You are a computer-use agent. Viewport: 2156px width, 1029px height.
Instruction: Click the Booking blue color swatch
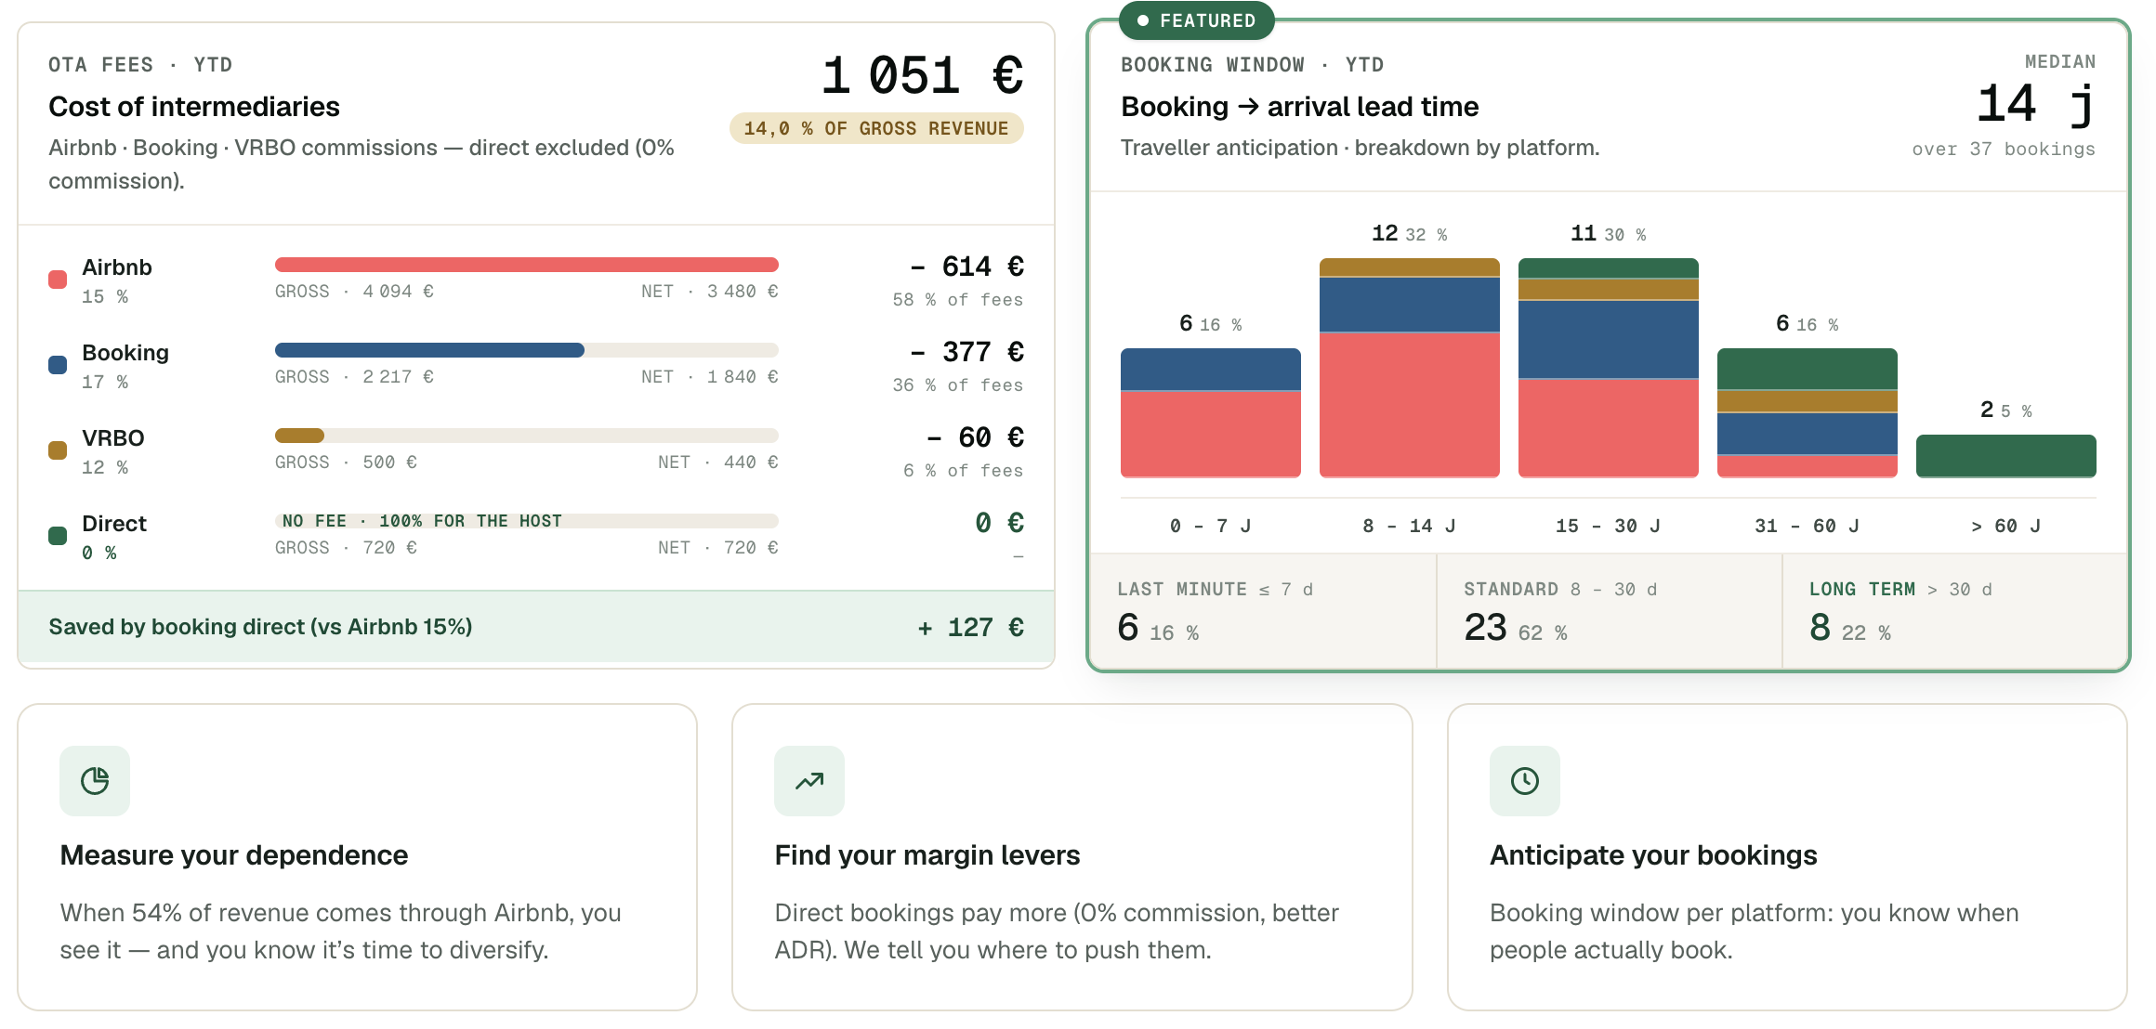click(x=58, y=365)
